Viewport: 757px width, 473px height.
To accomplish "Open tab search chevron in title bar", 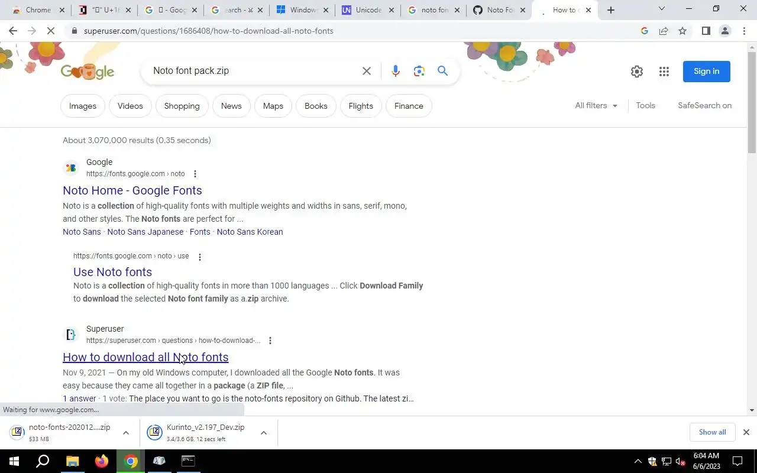I will coord(662,9).
